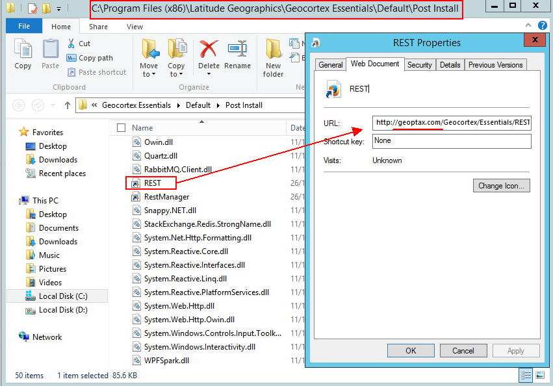Select Network in navigation pane
Screen dimensions: 553x386
[47, 337]
